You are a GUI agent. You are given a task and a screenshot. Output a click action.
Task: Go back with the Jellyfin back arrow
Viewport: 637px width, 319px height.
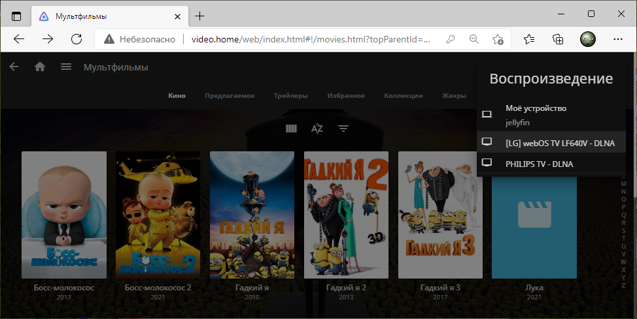[14, 67]
